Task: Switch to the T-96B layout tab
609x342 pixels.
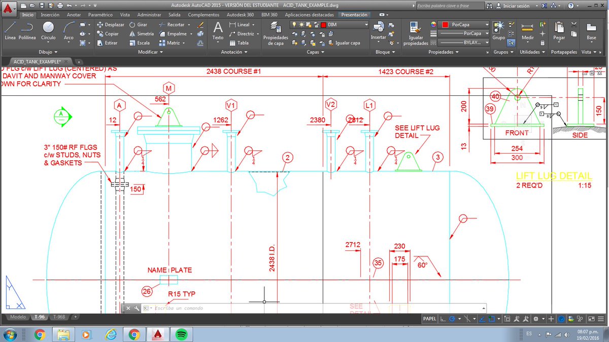Action: coord(59,317)
